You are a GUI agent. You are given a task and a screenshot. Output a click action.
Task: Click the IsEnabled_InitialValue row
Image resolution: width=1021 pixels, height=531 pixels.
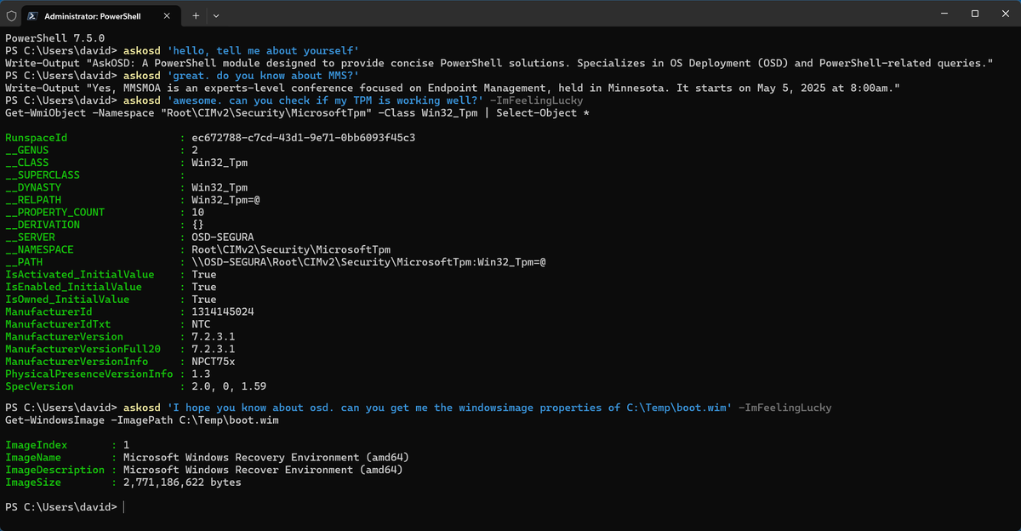111,287
